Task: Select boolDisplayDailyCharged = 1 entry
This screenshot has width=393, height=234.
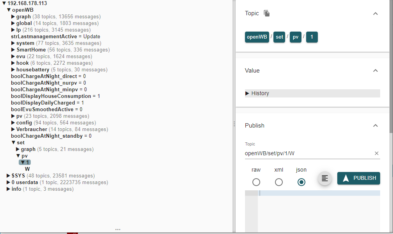Action: (48, 103)
